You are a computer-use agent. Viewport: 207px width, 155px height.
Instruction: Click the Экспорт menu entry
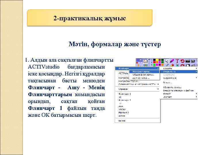coord(179,97)
